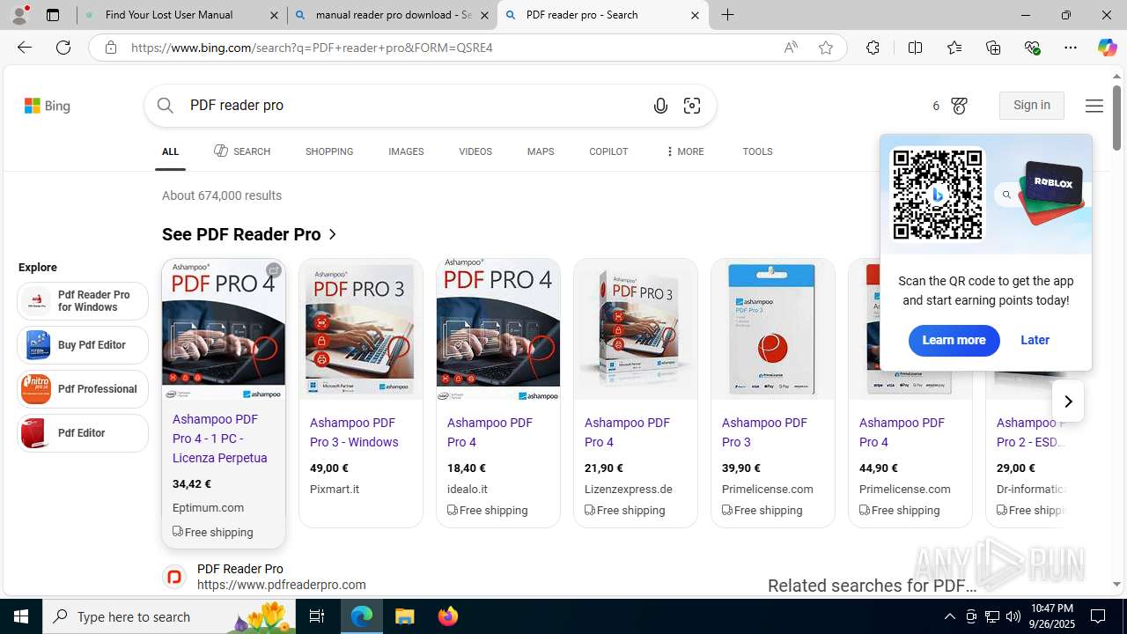This screenshot has width=1127, height=634.
Task: Open Ashampoo PDF Pro 4 Licenza Perpetua
Action: [220, 439]
